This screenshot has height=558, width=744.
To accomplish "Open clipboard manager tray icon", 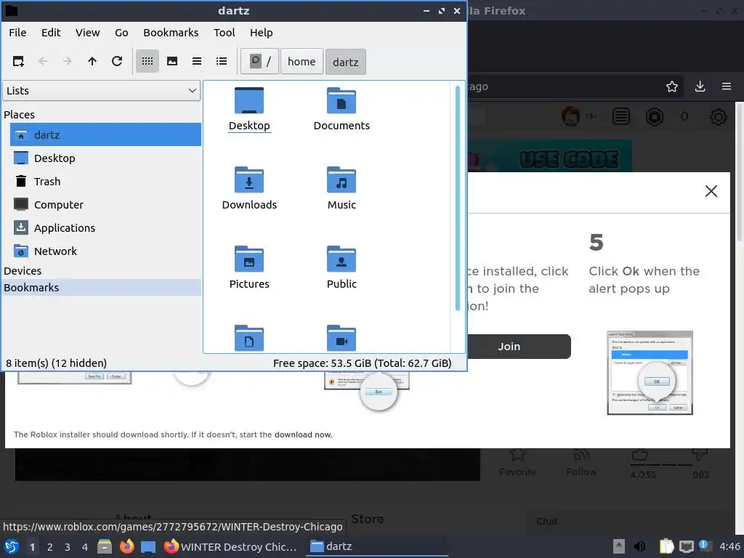I will pyautogui.click(x=667, y=546).
